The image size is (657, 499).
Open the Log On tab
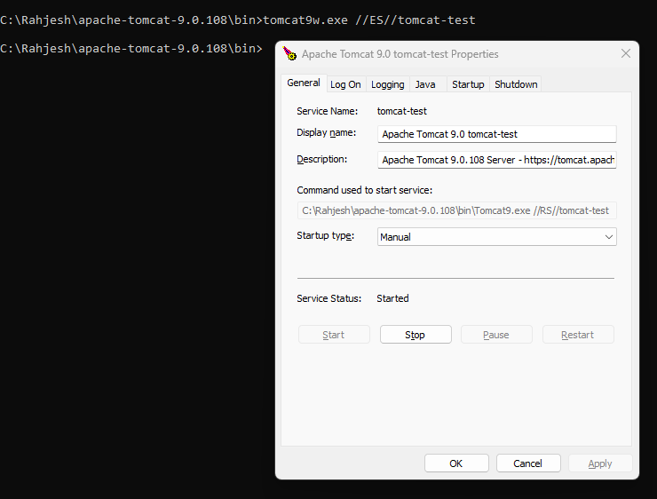(x=345, y=84)
